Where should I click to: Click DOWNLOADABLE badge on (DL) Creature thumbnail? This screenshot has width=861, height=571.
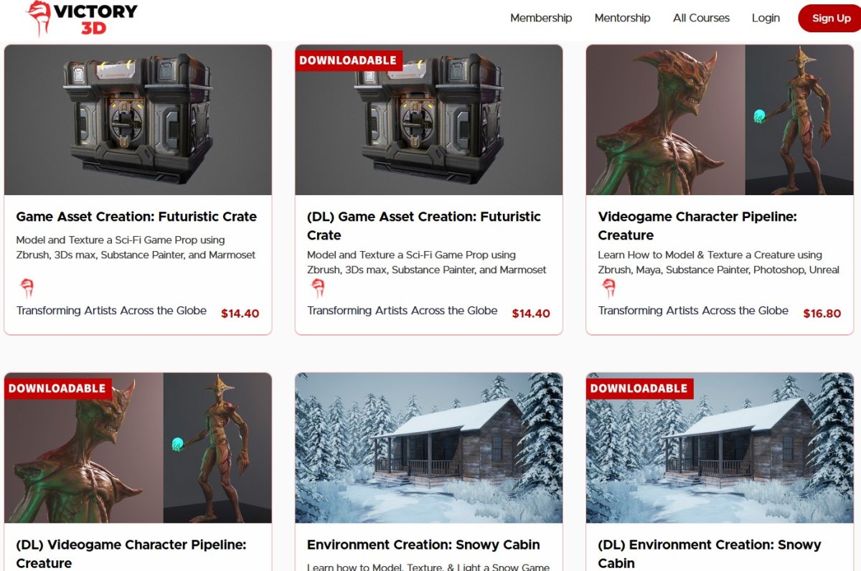click(58, 388)
